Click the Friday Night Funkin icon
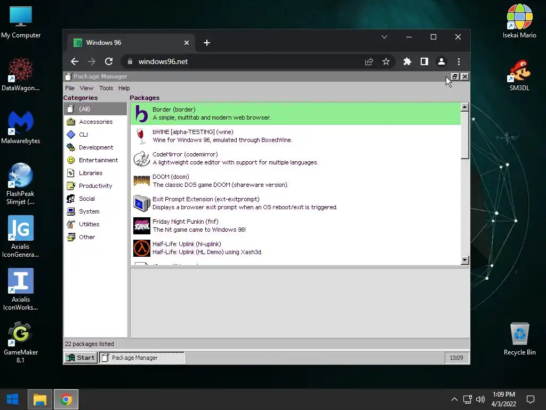Screen dimensions: 546x410 coord(141,226)
